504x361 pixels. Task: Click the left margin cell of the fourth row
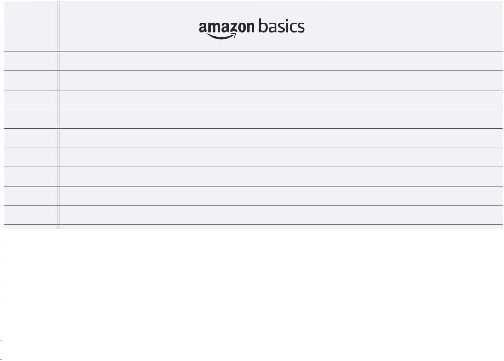click(30, 119)
